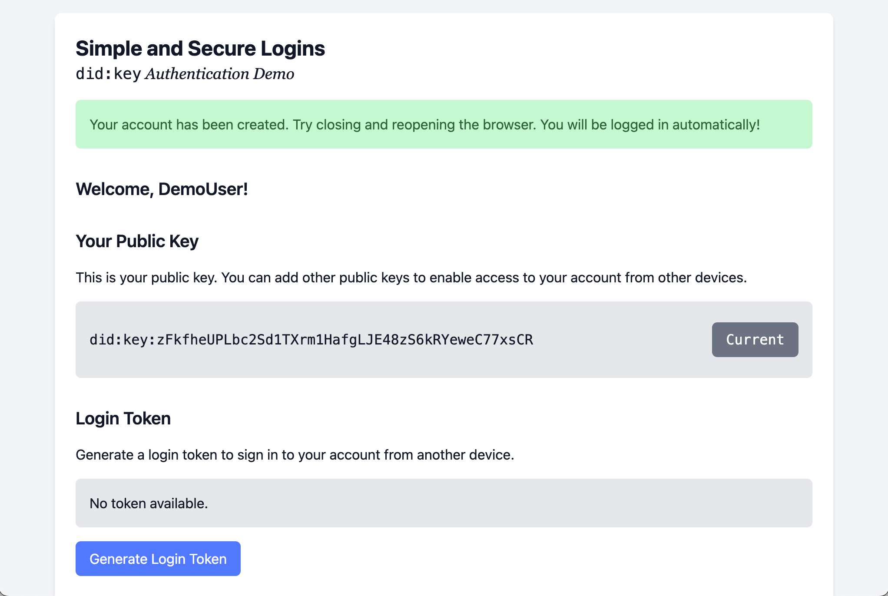Viewport: 888px width, 596px height.
Task: Click the Welcome, DemoUser! greeting
Action: [x=162, y=189]
